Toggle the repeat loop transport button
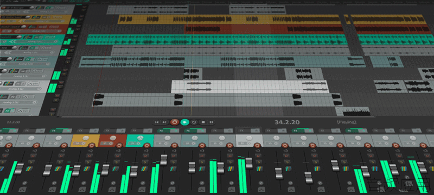Image resolution: width=434 pixels, height=195 pixels. point(194,122)
